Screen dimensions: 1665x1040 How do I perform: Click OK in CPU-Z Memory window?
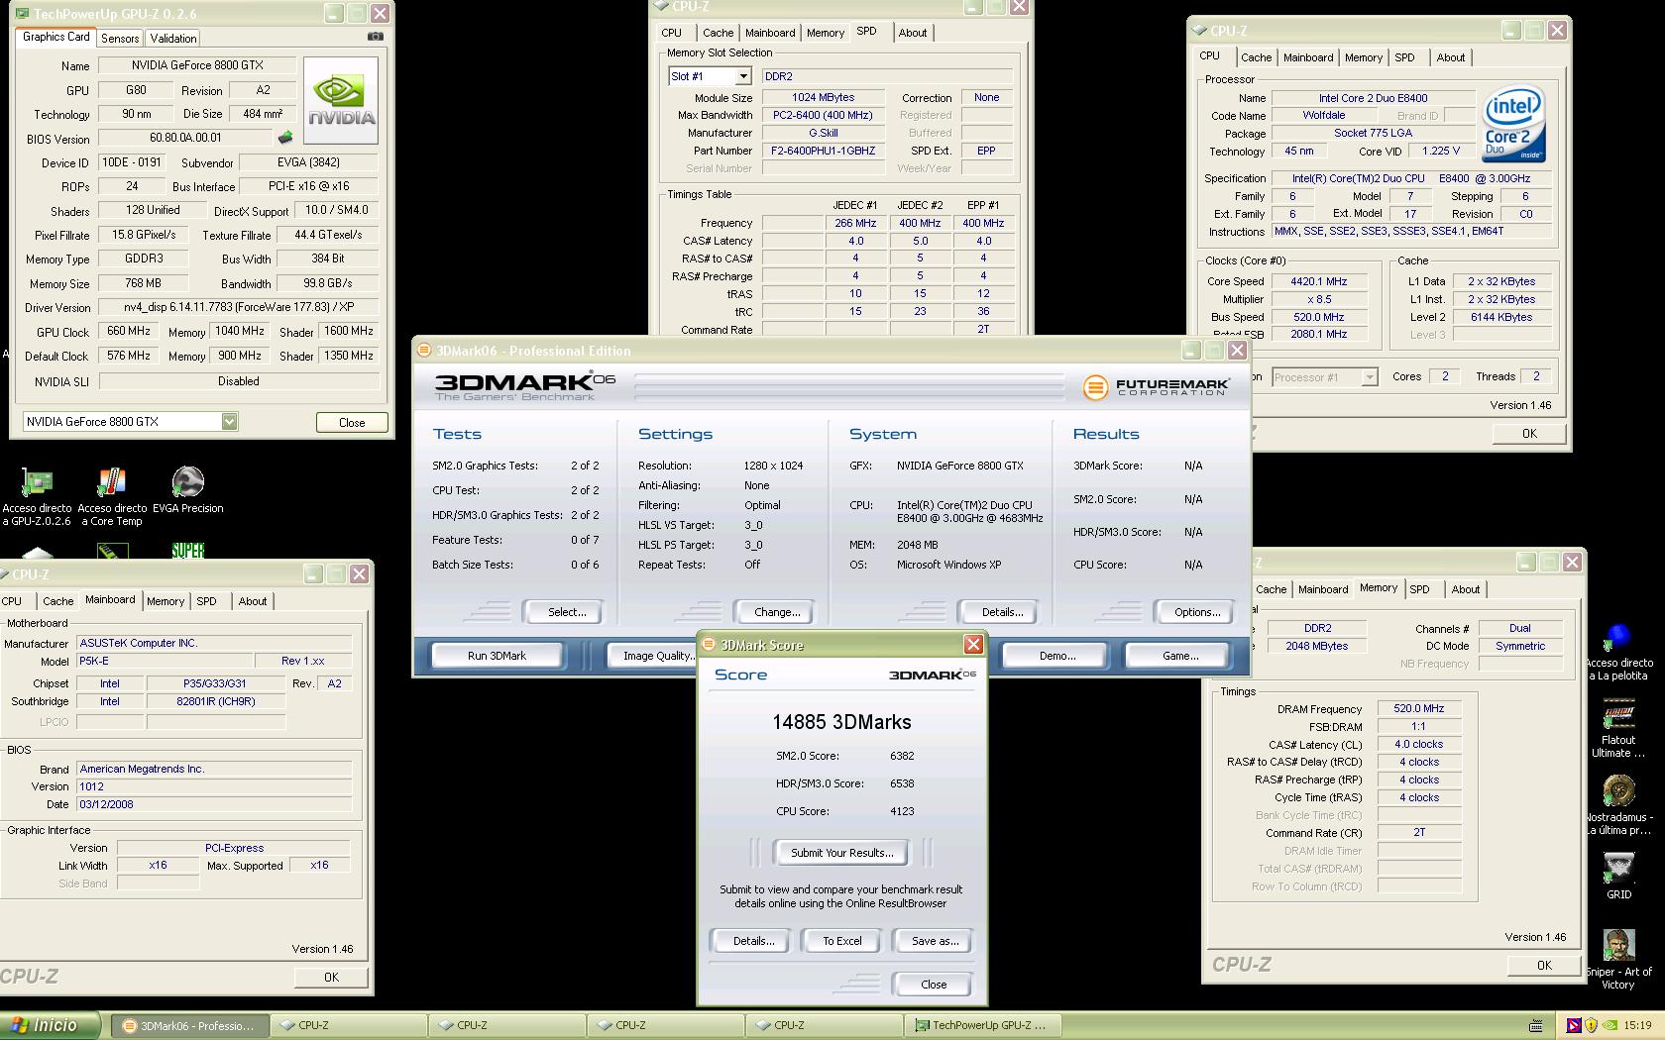pyautogui.click(x=1544, y=965)
